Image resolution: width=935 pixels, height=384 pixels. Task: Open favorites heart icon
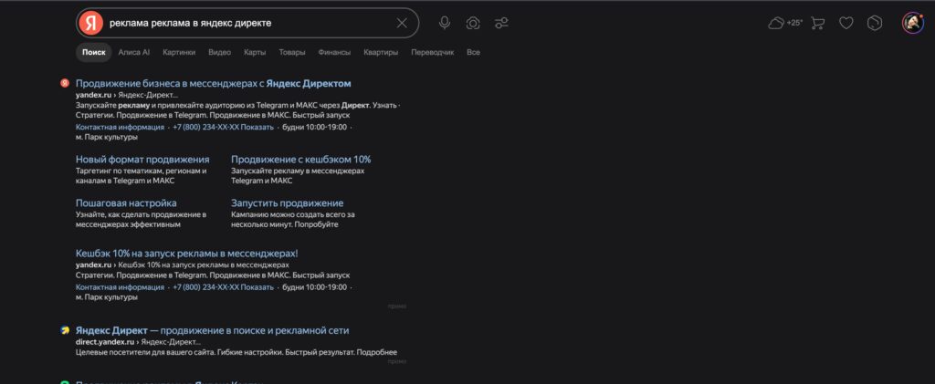click(x=846, y=23)
